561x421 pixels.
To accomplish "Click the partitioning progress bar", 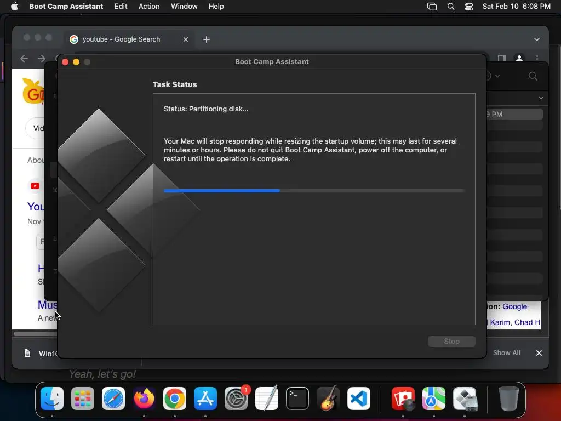I will 314,191.
